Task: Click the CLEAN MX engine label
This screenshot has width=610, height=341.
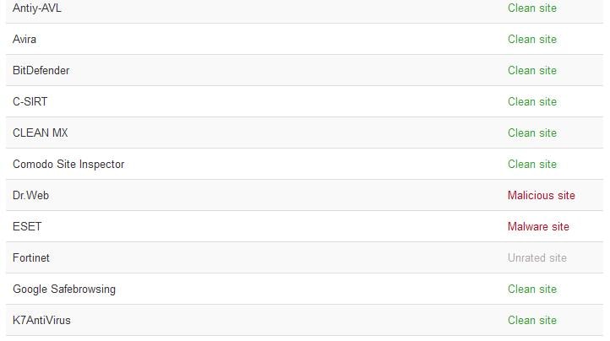Action: (x=40, y=133)
